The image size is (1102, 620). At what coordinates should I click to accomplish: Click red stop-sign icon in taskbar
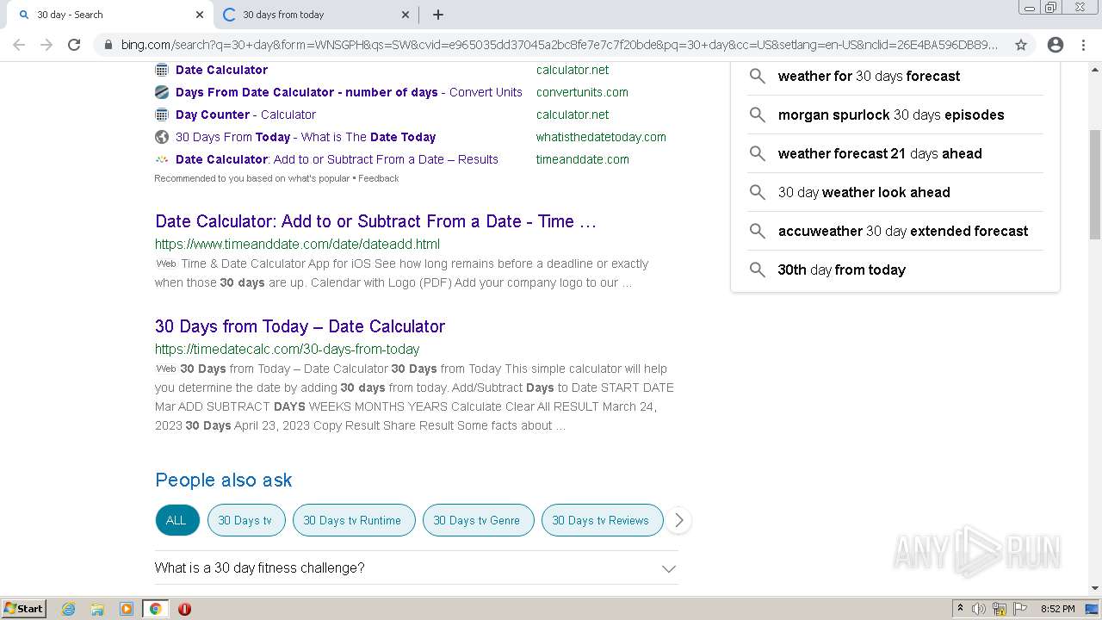coord(184,609)
